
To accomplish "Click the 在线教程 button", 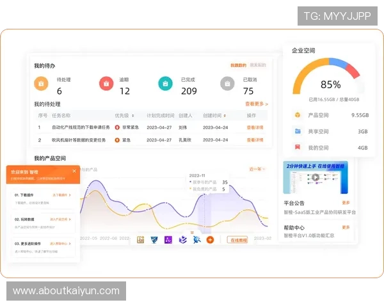I will 237,240.
